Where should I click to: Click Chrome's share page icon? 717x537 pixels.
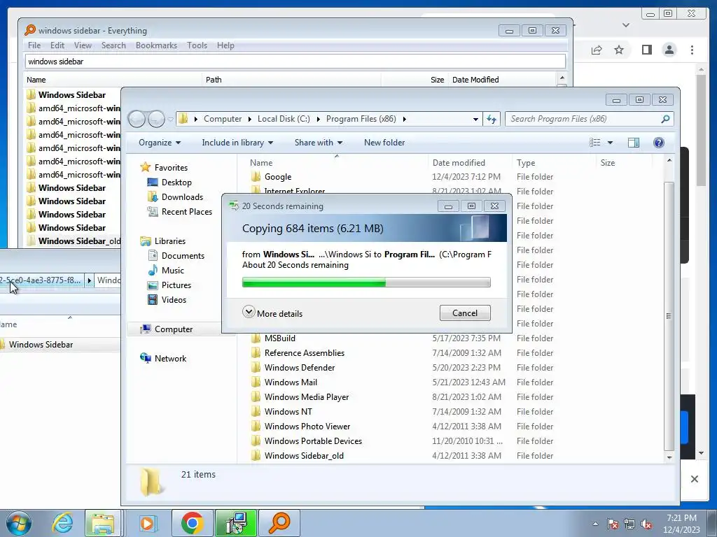(x=597, y=50)
